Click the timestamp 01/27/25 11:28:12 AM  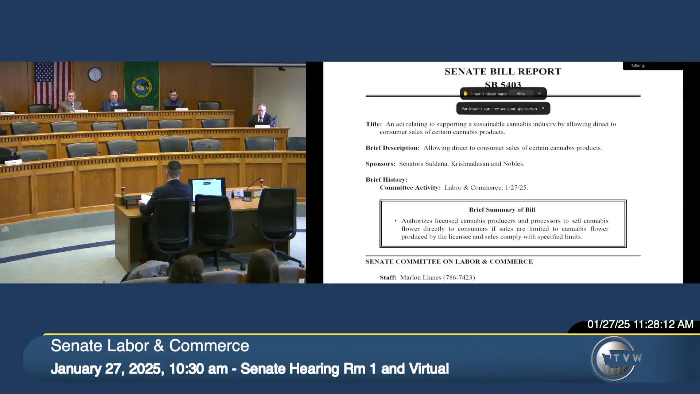click(640, 324)
